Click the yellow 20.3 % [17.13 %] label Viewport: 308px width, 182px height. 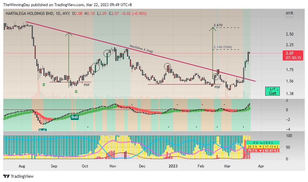coord(263,146)
